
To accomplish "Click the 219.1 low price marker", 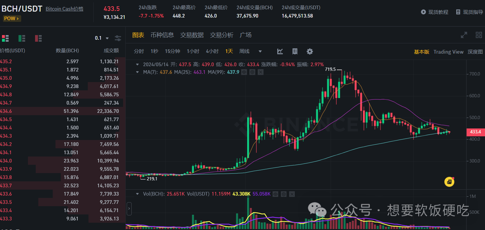I will tap(152, 178).
